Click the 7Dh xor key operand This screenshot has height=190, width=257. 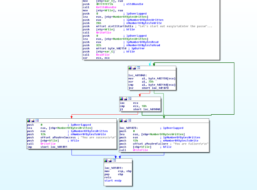point(151,82)
